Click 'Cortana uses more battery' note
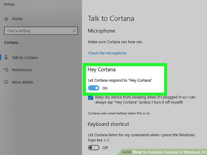The height and width of the screenshot is (155, 207). point(119,113)
